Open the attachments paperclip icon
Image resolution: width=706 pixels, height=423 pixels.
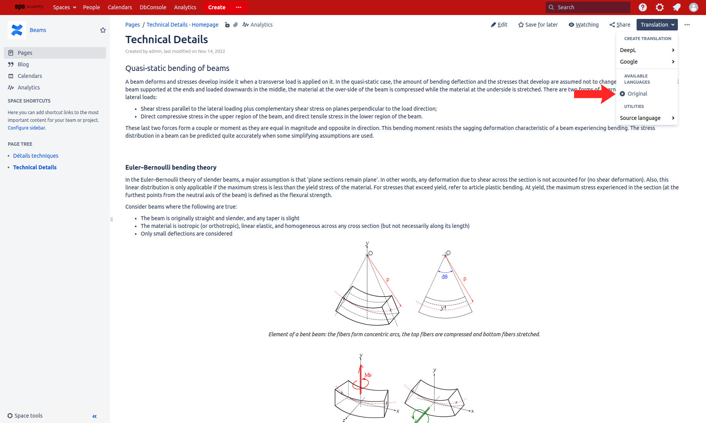pyautogui.click(x=235, y=25)
